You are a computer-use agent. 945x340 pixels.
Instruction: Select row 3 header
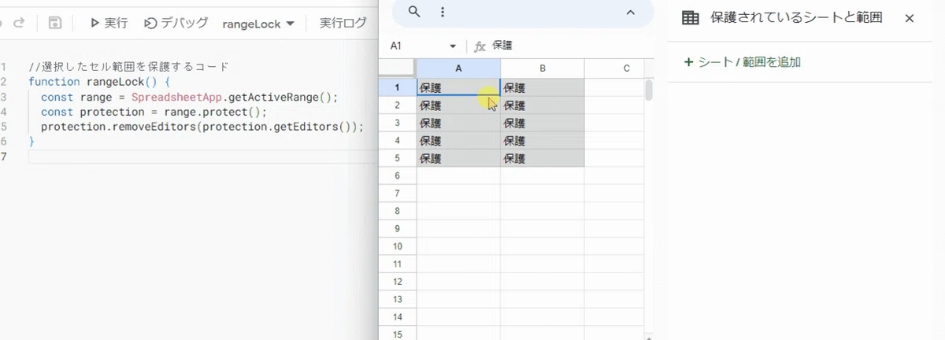pos(398,123)
